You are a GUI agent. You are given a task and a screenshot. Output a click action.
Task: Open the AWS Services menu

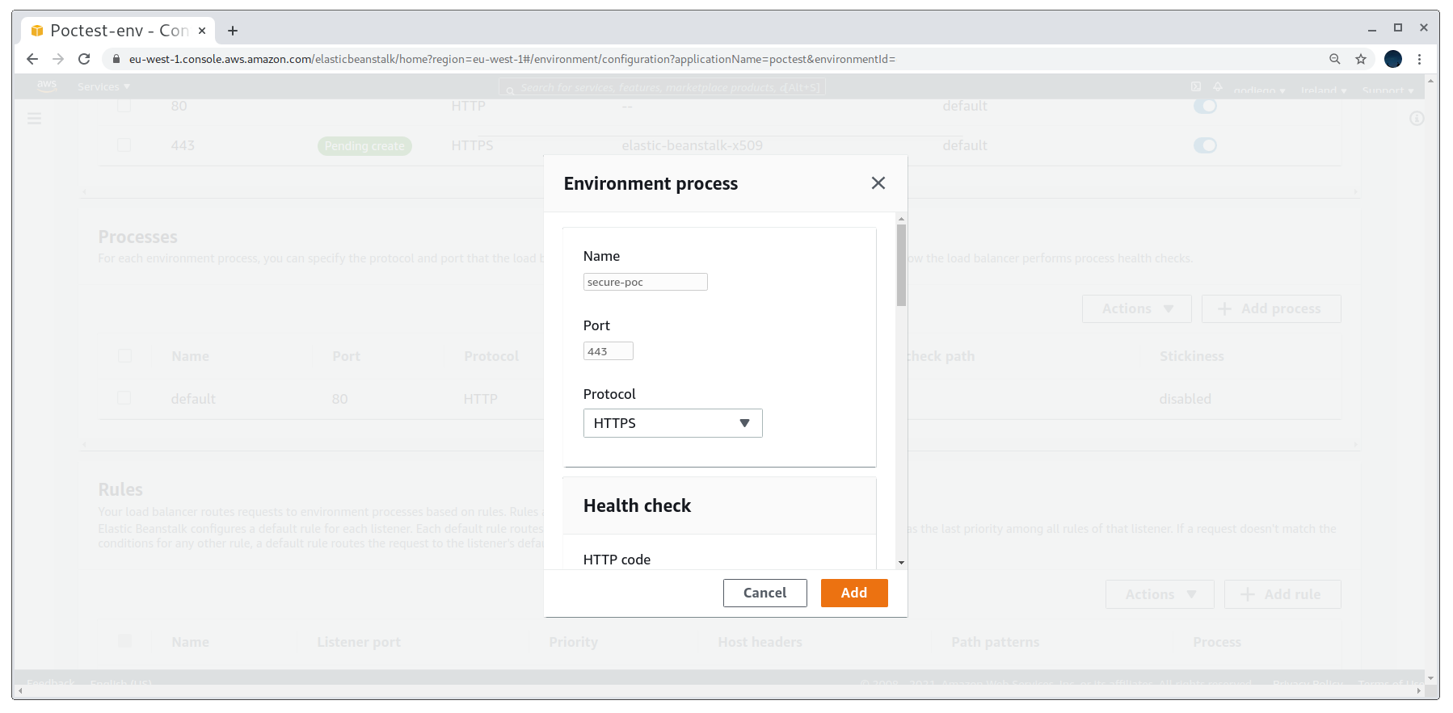pyautogui.click(x=103, y=86)
